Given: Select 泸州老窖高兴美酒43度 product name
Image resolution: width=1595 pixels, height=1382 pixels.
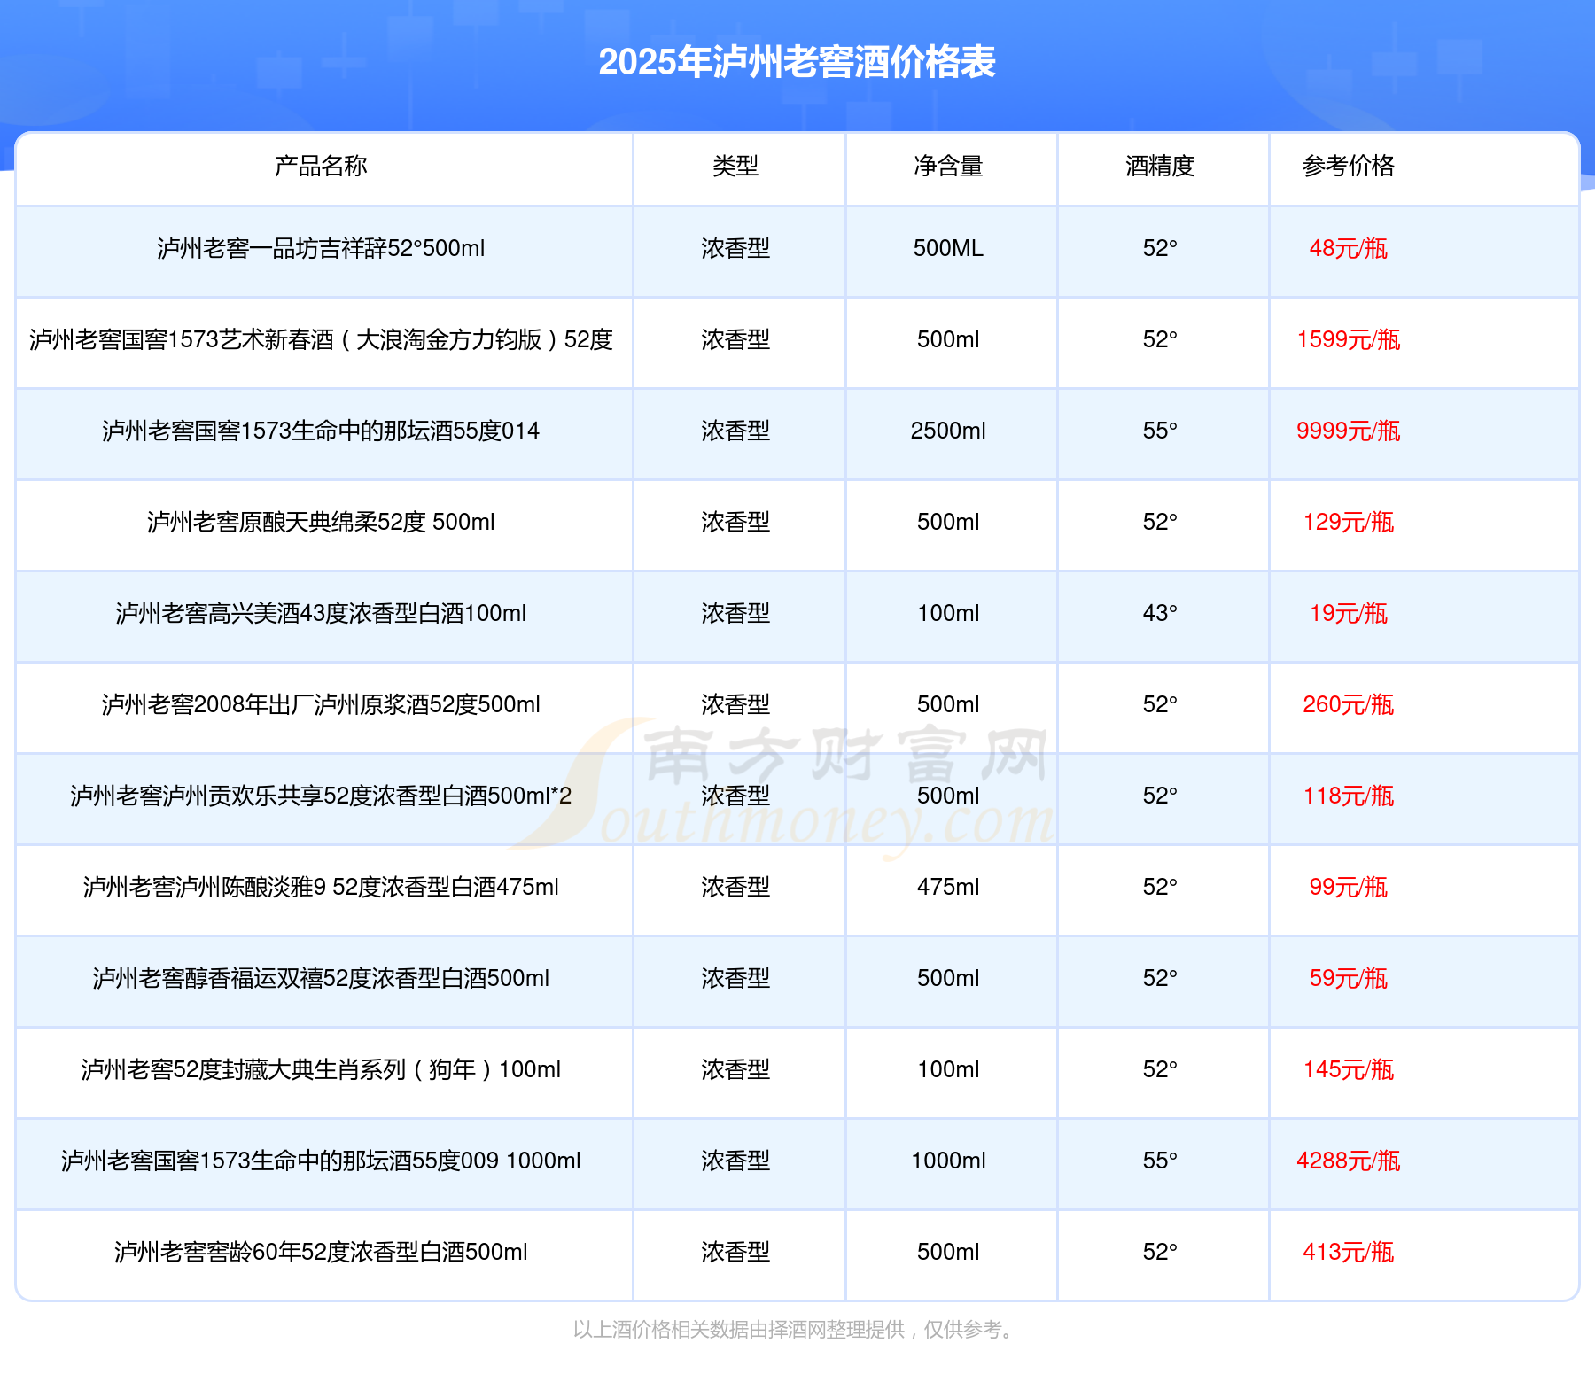Looking at the screenshot, I should coord(321,613).
